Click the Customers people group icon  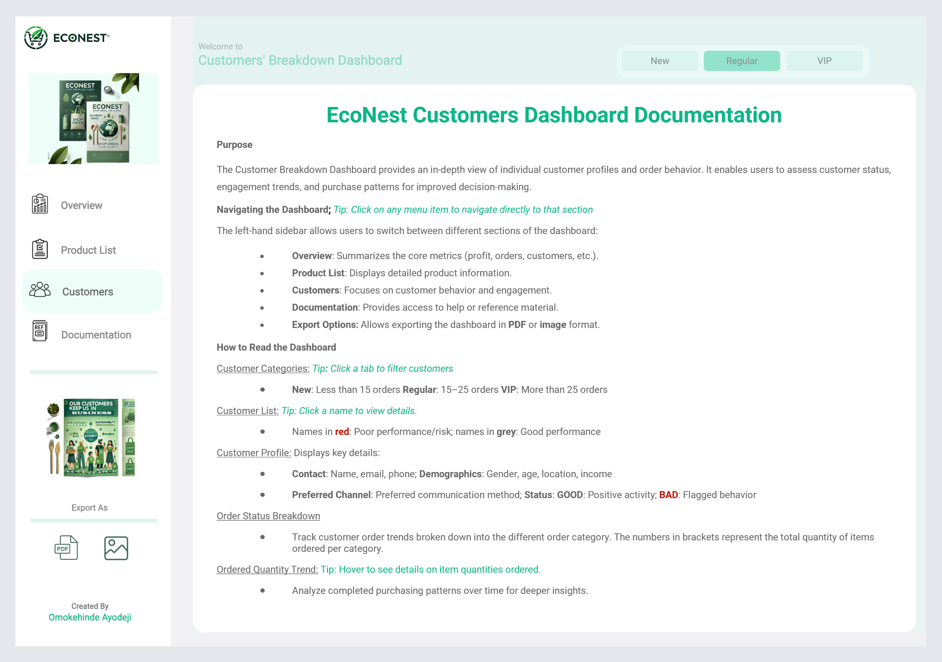click(x=40, y=290)
